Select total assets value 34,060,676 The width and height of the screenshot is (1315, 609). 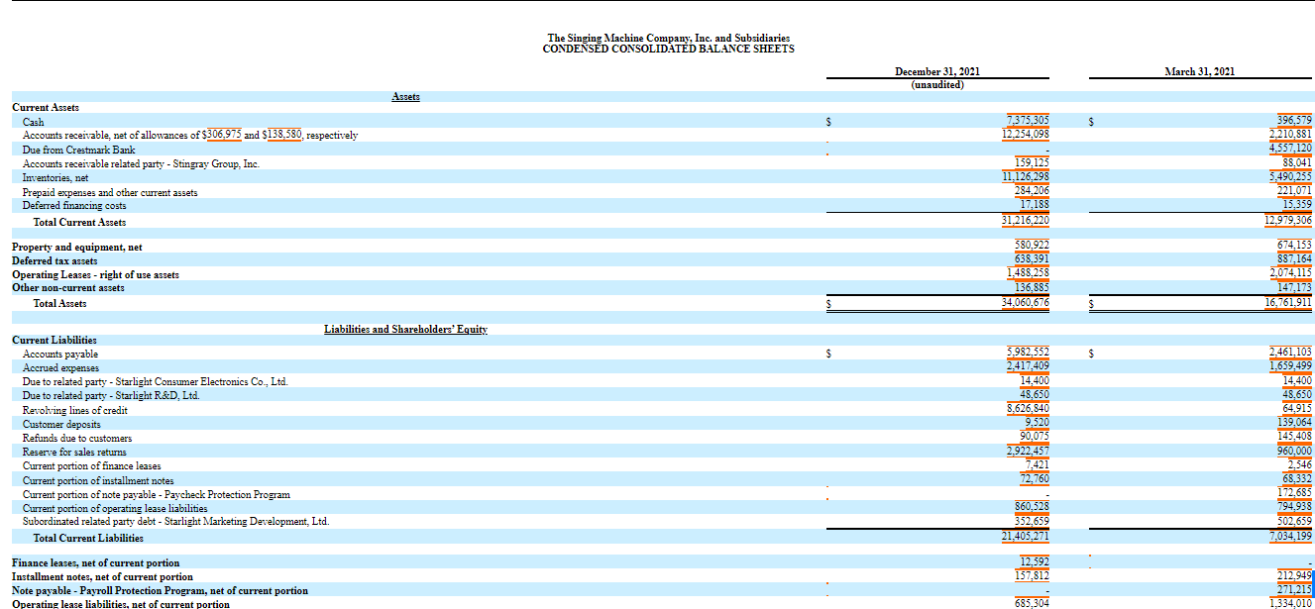[x=1026, y=302]
